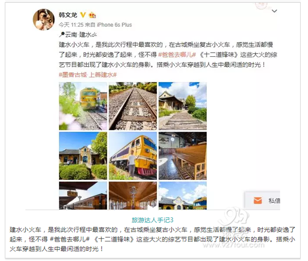Viewport: 308px width, 261px height.
Task: Click 韩文龙's profile avatar
Action: (44, 19)
